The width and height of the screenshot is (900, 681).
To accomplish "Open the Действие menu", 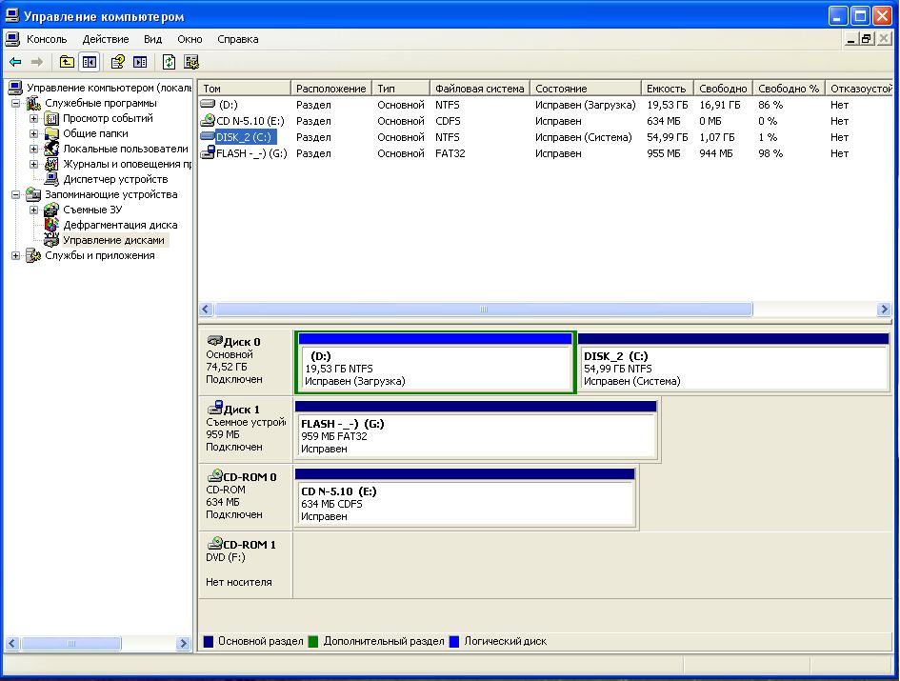I will pos(105,39).
